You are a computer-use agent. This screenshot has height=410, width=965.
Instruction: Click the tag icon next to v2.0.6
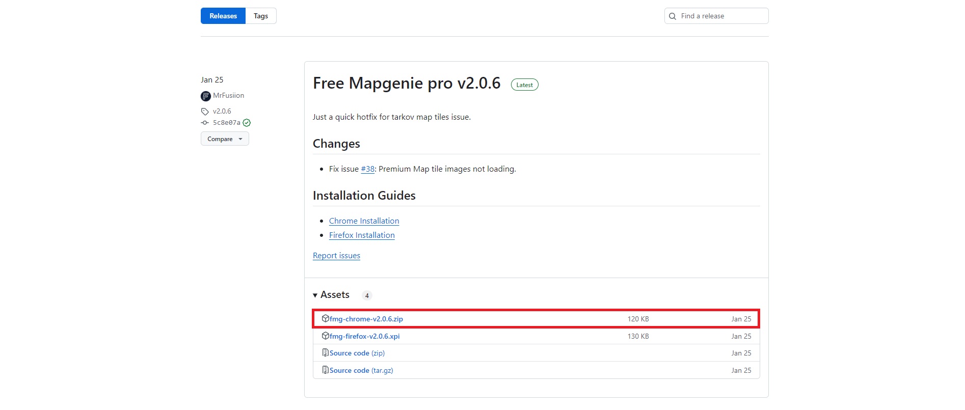tap(205, 112)
